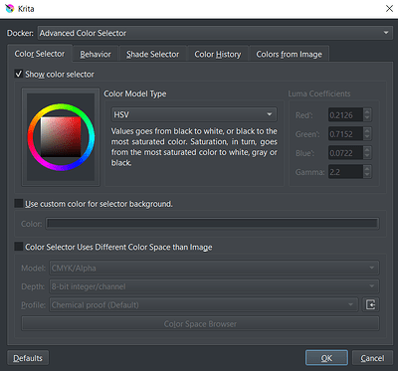Click the color space profile import icon

(x=370, y=304)
